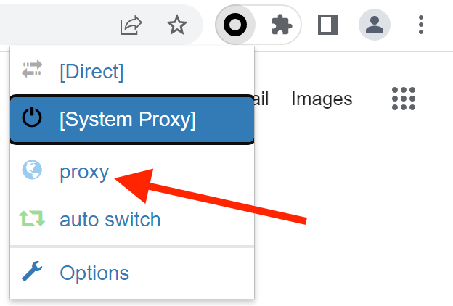Open Chrome's three-dot menu

click(421, 25)
